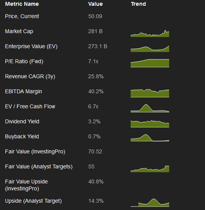Select the 40.8% fair value upside value
The width and height of the screenshot is (205, 210).
(96, 182)
